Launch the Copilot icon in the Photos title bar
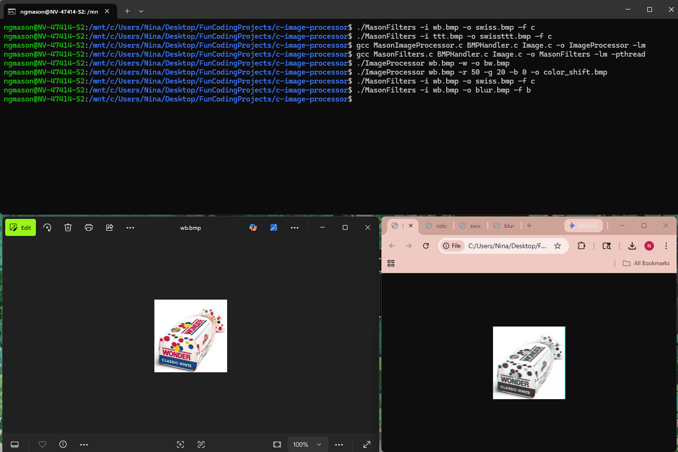The width and height of the screenshot is (678, 452). pos(253,227)
